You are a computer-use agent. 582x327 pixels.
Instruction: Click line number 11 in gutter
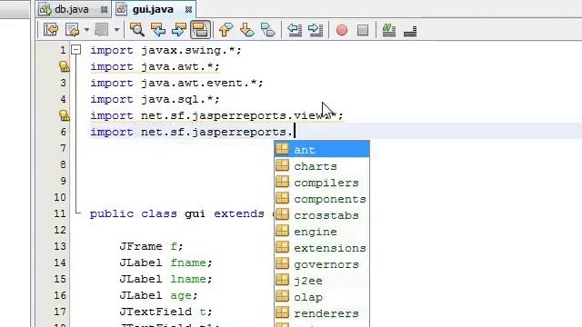[60, 213]
